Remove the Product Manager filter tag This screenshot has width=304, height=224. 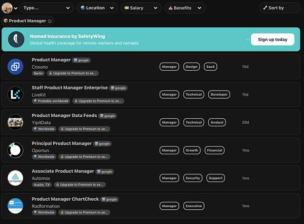[50, 21]
